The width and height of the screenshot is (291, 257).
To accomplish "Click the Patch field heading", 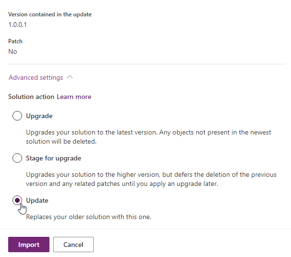I will point(15,41).
